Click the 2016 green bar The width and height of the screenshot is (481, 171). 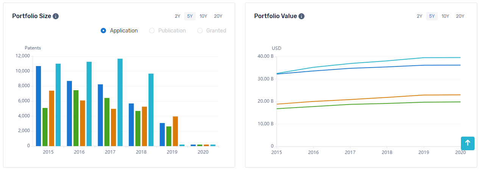[x=76, y=118]
